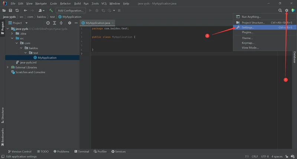
Task: Toggle the Database tool window
Action: coord(294,57)
